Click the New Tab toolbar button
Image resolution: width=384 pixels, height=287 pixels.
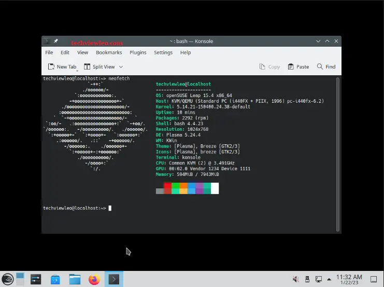(x=62, y=67)
